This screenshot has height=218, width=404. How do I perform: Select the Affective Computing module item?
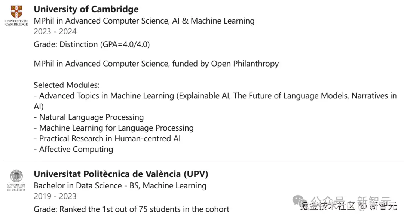pos(76,150)
